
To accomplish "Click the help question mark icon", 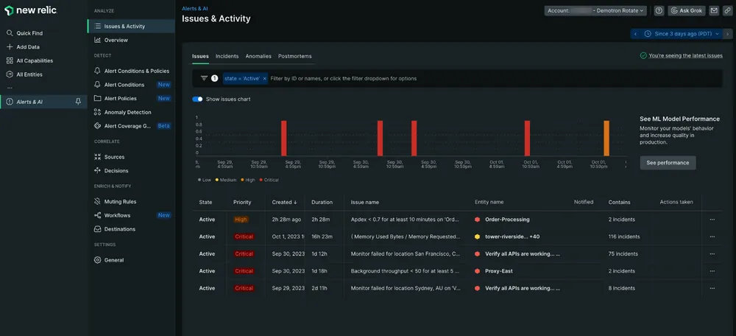I will [x=659, y=10].
